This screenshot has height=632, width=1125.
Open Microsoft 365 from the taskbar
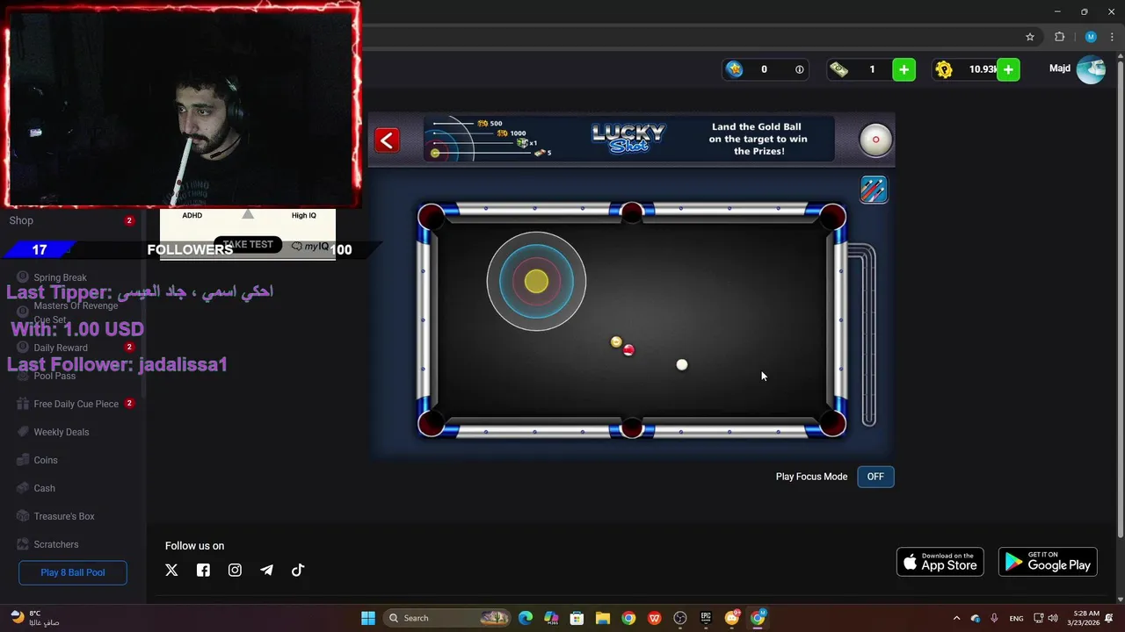tap(551, 618)
